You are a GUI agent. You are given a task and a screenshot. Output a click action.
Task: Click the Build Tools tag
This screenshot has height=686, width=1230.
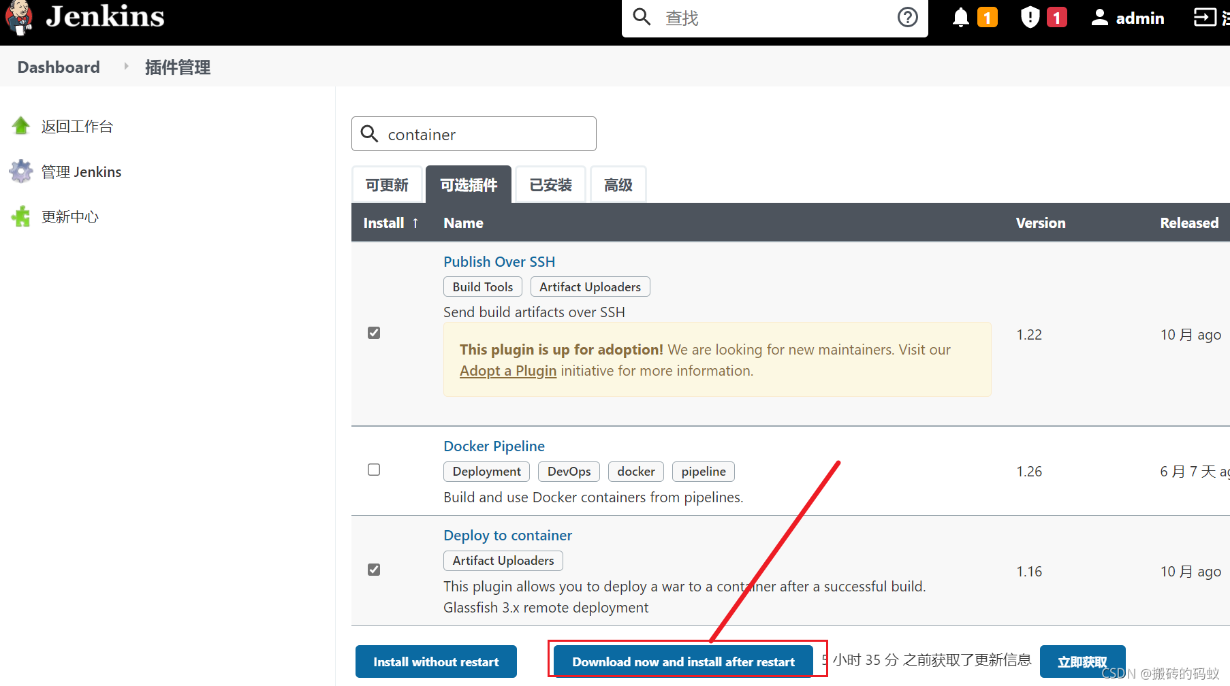pos(483,287)
